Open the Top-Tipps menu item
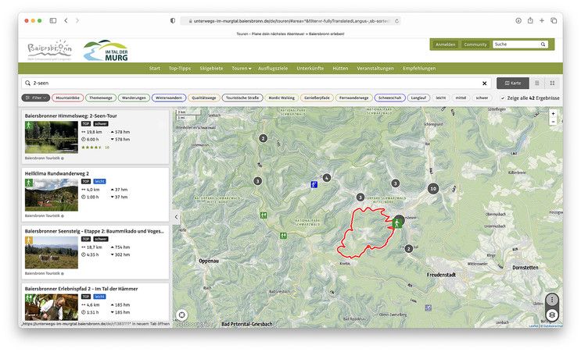581x352 pixels. [x=180, y=69]
